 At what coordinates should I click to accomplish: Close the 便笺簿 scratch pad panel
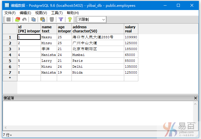click(x=196, y=98)
